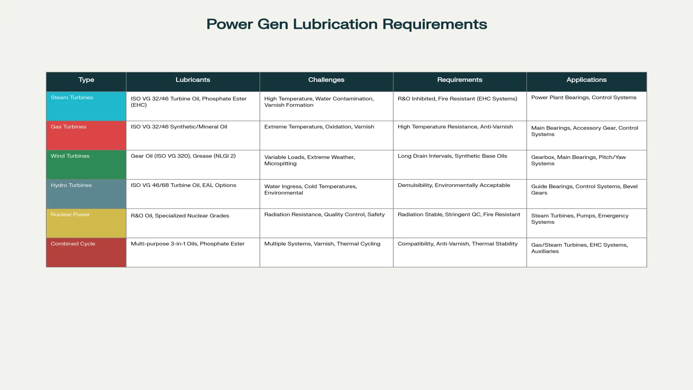The width and height of the screenshot is (693, 390).
Task: Click the Gas Turbines red row header
Action: (x=68, y=127)
